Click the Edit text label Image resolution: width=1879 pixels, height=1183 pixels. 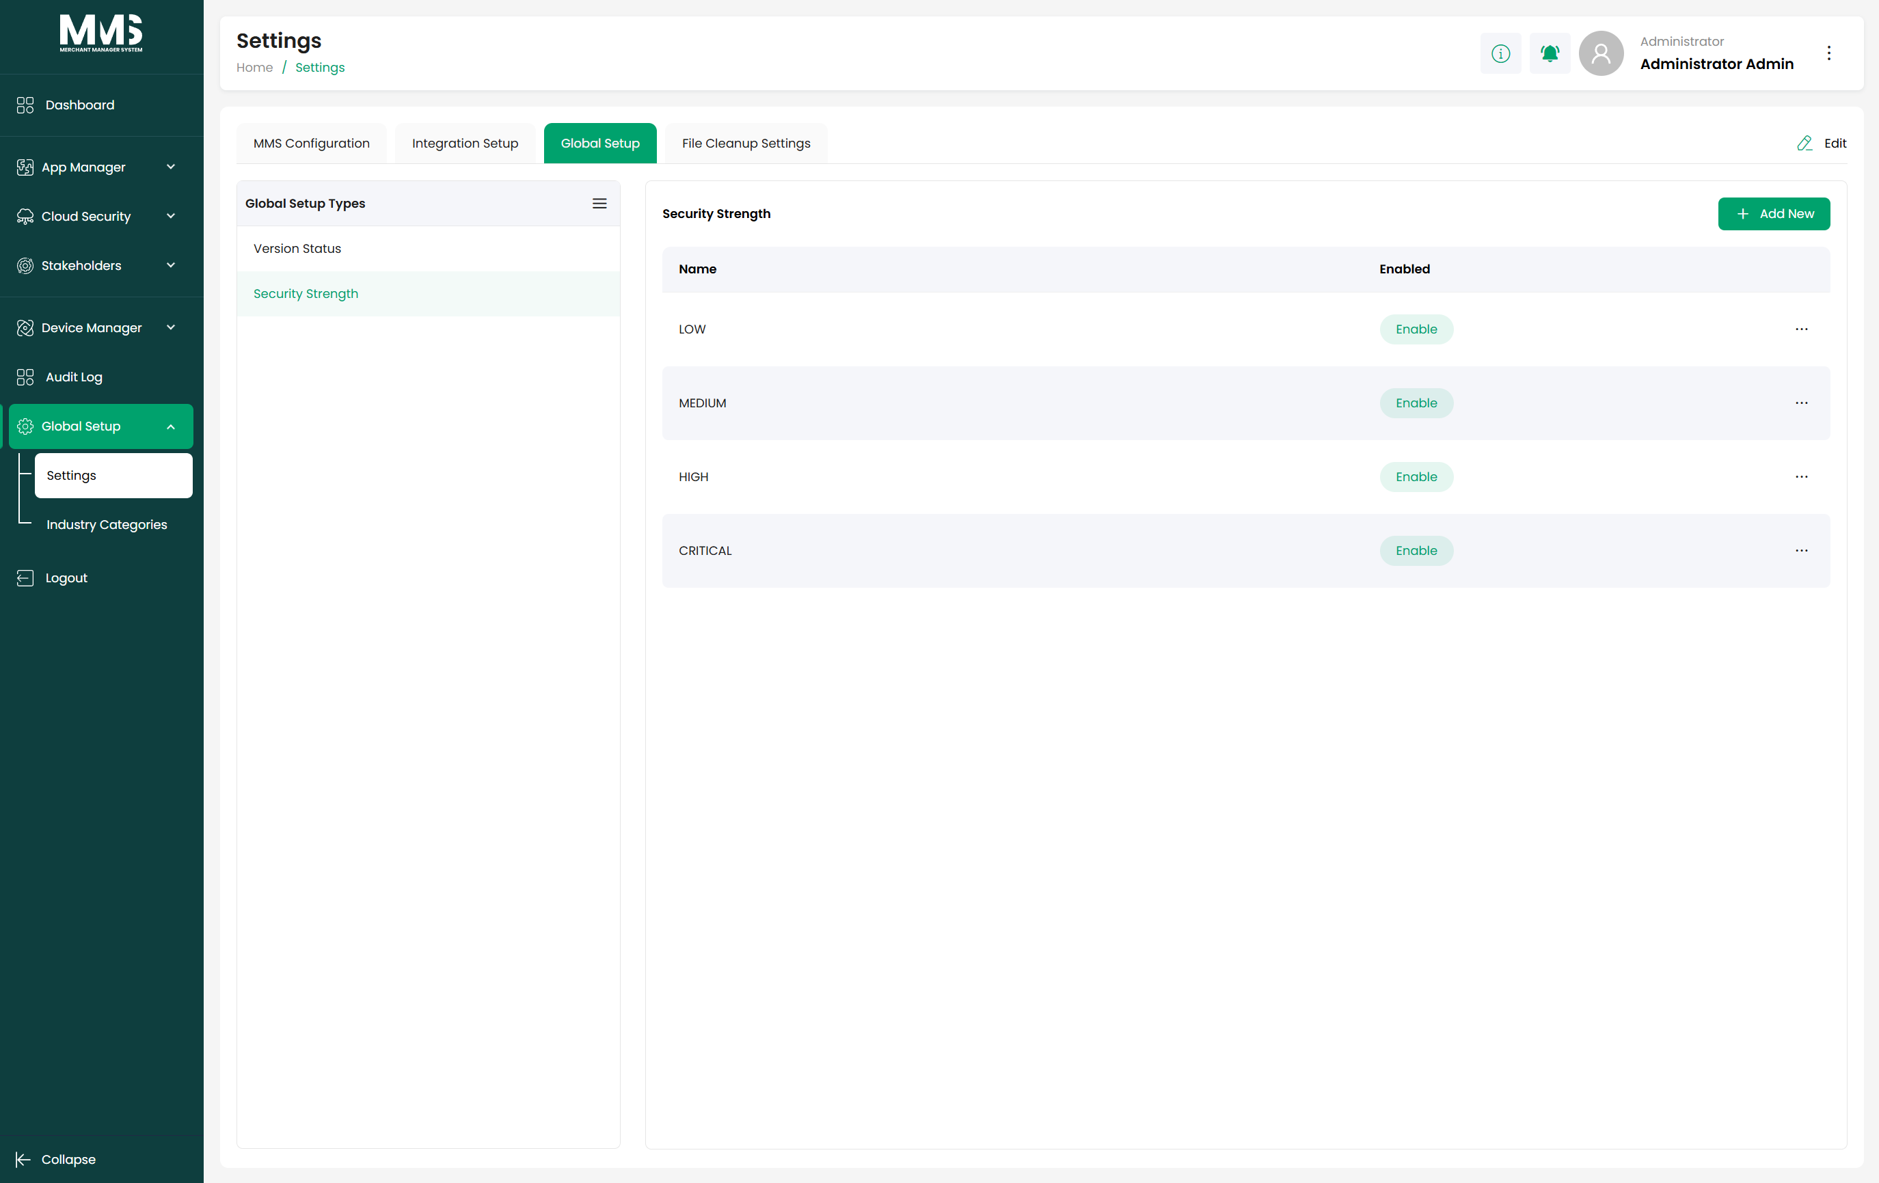[x=1835, y=144]
